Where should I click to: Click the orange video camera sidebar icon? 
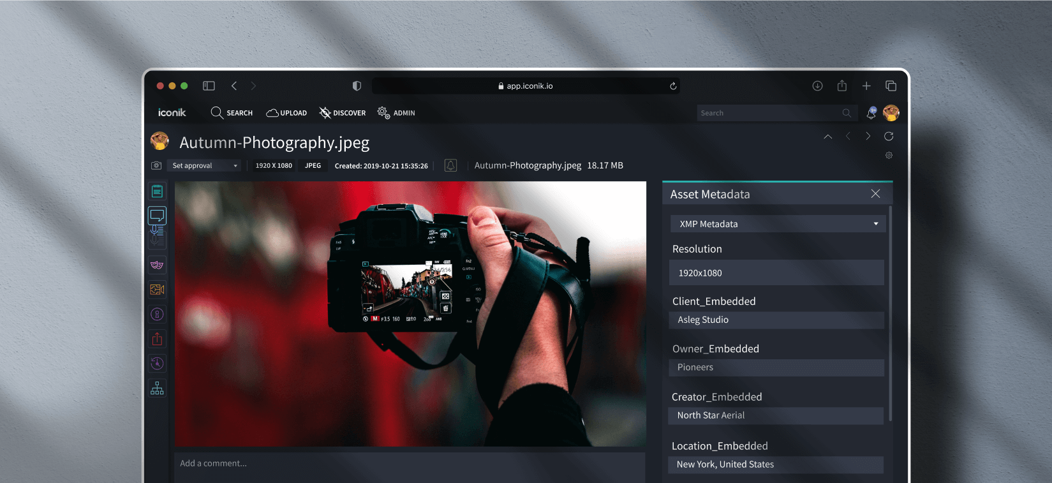coord(157,290)
